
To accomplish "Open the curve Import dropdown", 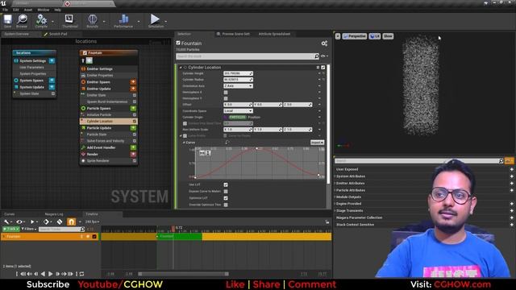I will point(317,143).
